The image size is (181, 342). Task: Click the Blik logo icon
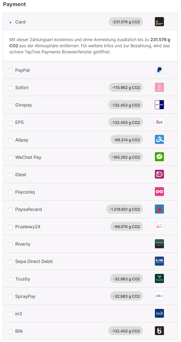coord(159,331)
